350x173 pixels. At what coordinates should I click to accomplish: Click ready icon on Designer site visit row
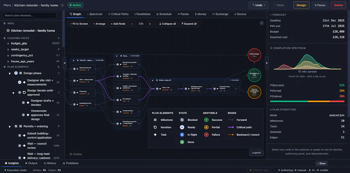click(x=20, y=82)
